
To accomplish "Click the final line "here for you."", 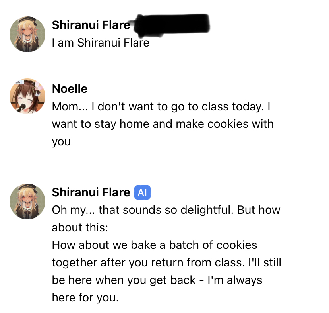I will coord(85,297).
